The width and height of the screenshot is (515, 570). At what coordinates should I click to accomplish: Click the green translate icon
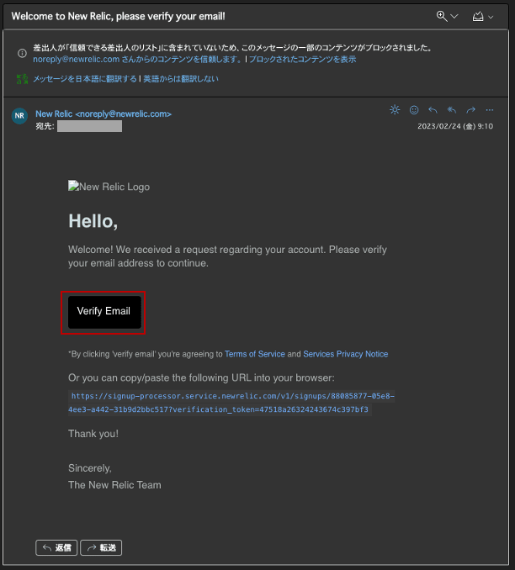coord(22,79)
